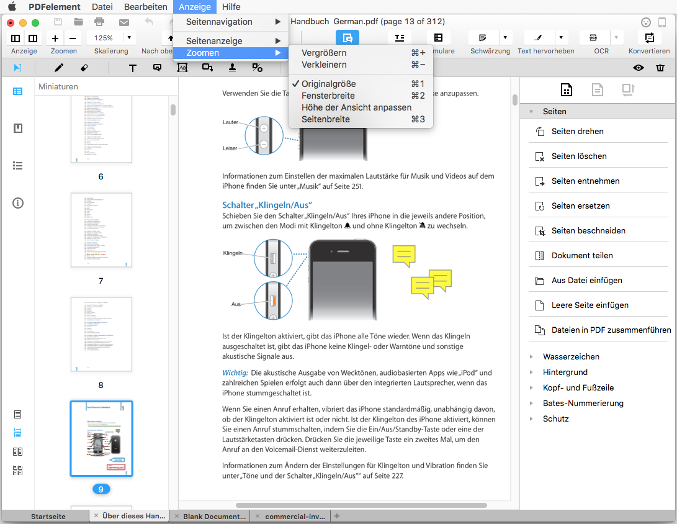Click the zoom in plus button
The image size is (677, 524).
coord(55,38)
